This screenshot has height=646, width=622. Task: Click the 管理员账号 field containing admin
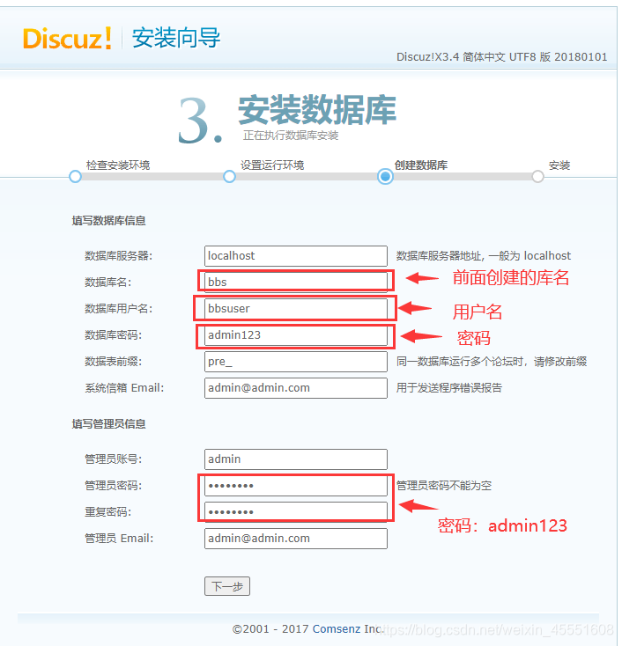(296, 459)
